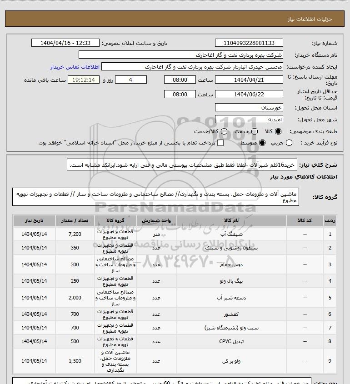Click the response deadline time 08:00 field
Image resolution: width=350 pixels, height=384 pixels.
180,80
